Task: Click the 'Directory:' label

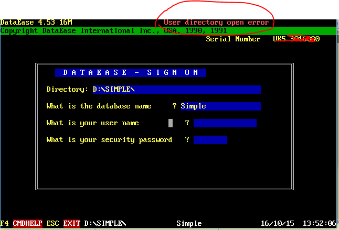Action: coord(68,90)
